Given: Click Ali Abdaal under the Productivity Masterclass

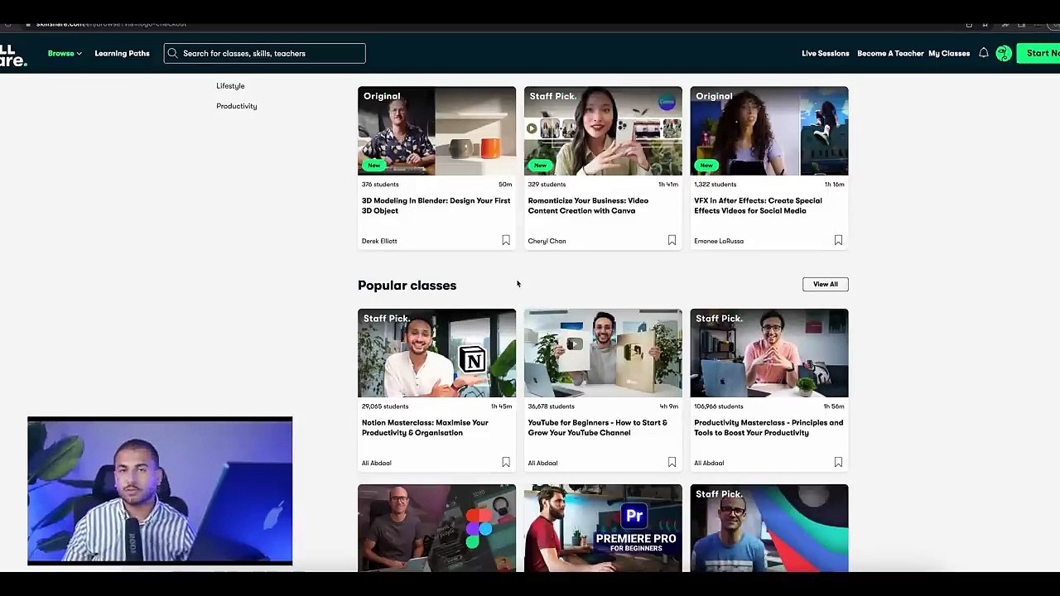Looking at the screenshot, I should 709,463.
